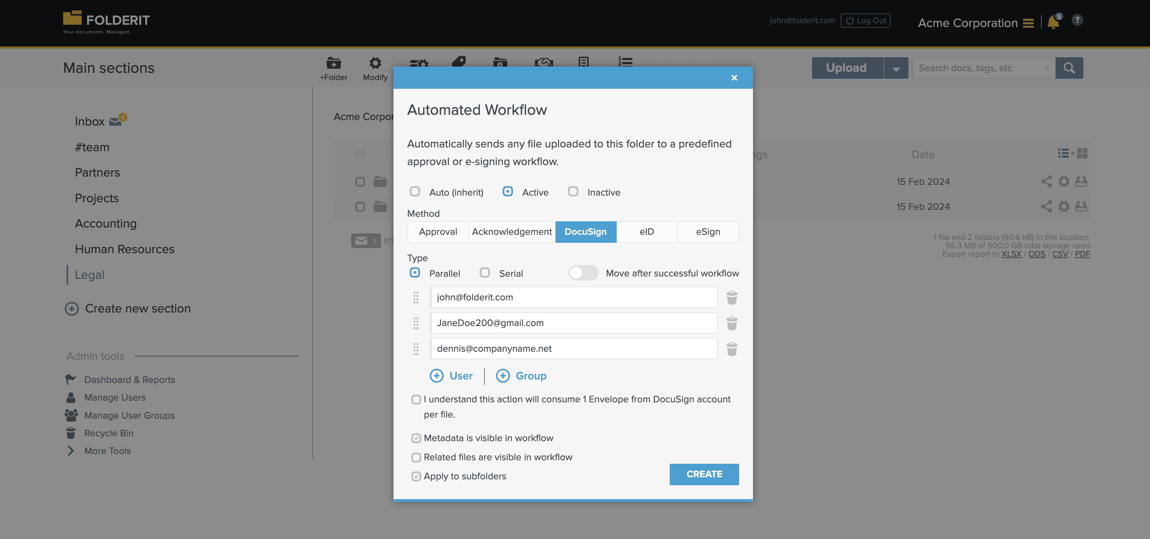
Task: Close the Automated Workflow dialog
Action: [x=734, y=78]
